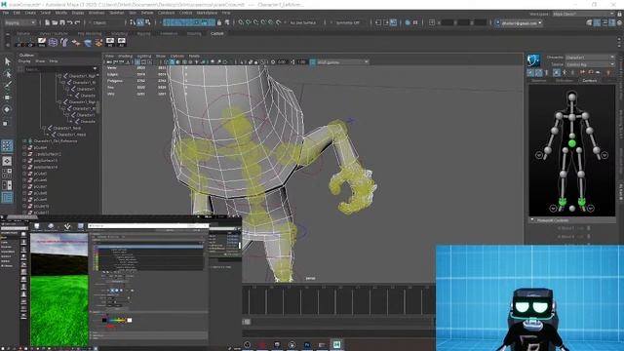Collapse the HumanIK Controls section triangle

click(532, 219)
